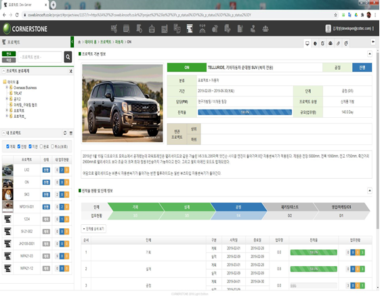Refresh the 내 프로젝트 list
This screenshot has height=296, width=382.
point(65,133)
